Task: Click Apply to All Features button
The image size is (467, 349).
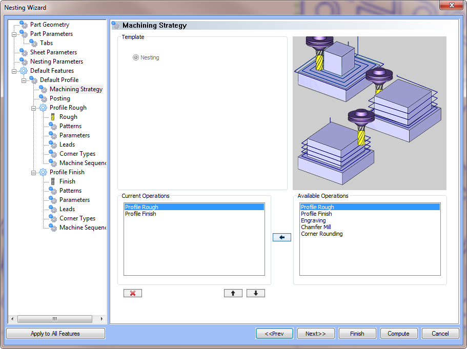Action: tap(55, 334)
